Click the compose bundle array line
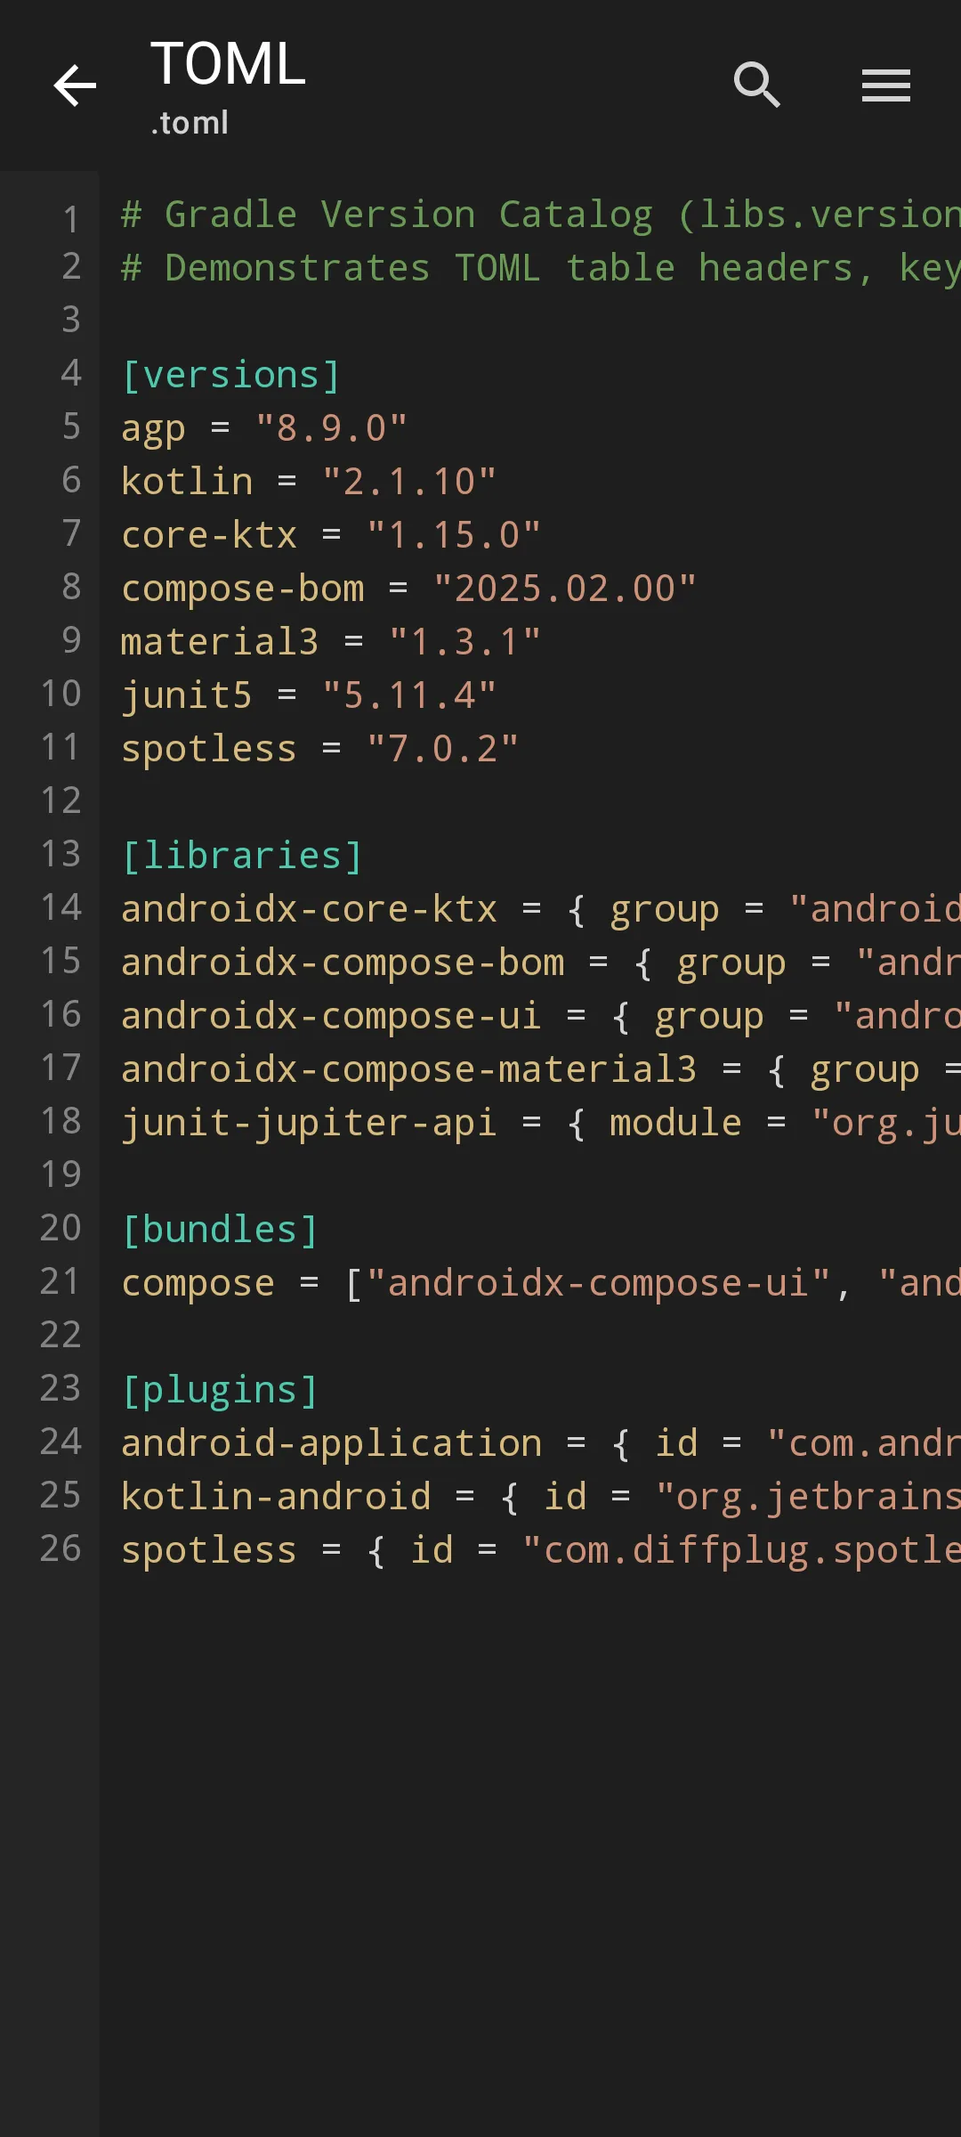This screenshot has width=961, height=2137. coord(541,1283)
